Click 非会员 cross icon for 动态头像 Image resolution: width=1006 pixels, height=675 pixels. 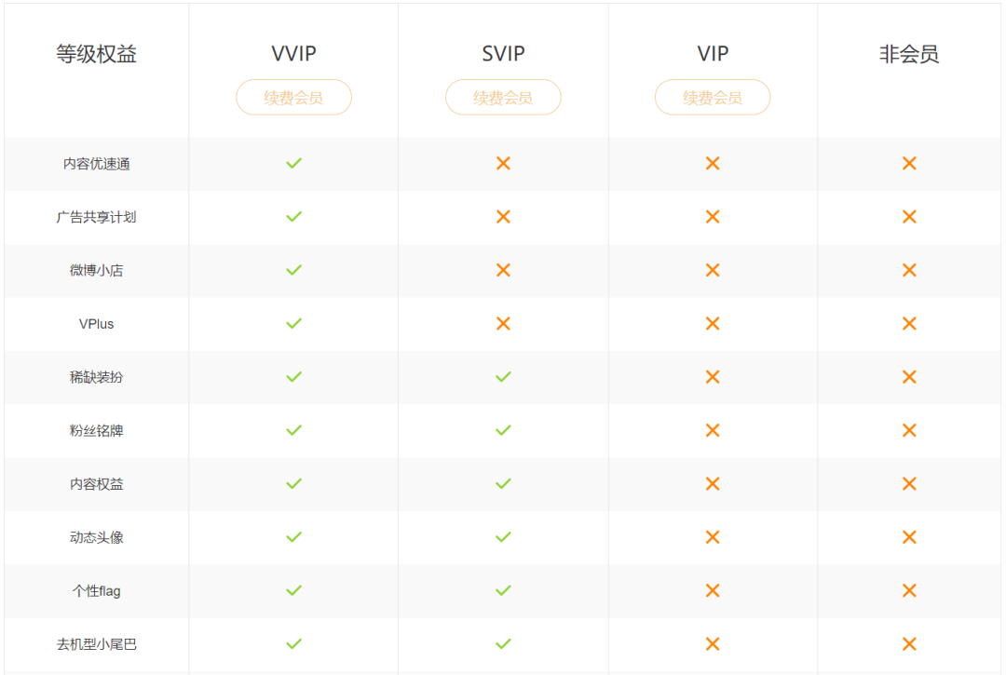909,537
